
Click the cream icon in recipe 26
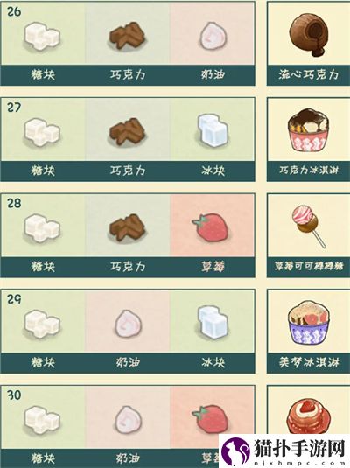pos(213,36)
